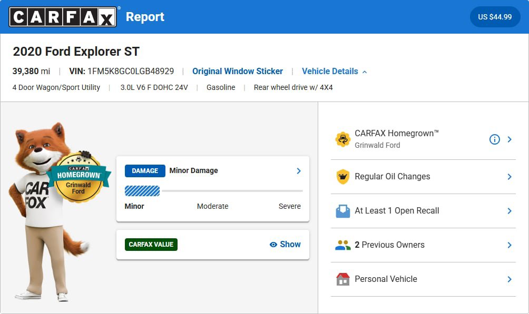Image resolution: width=529 pixels, height=314 pixels.
Task: Open the Original Window Sticker link
Action: pos(238,72)
